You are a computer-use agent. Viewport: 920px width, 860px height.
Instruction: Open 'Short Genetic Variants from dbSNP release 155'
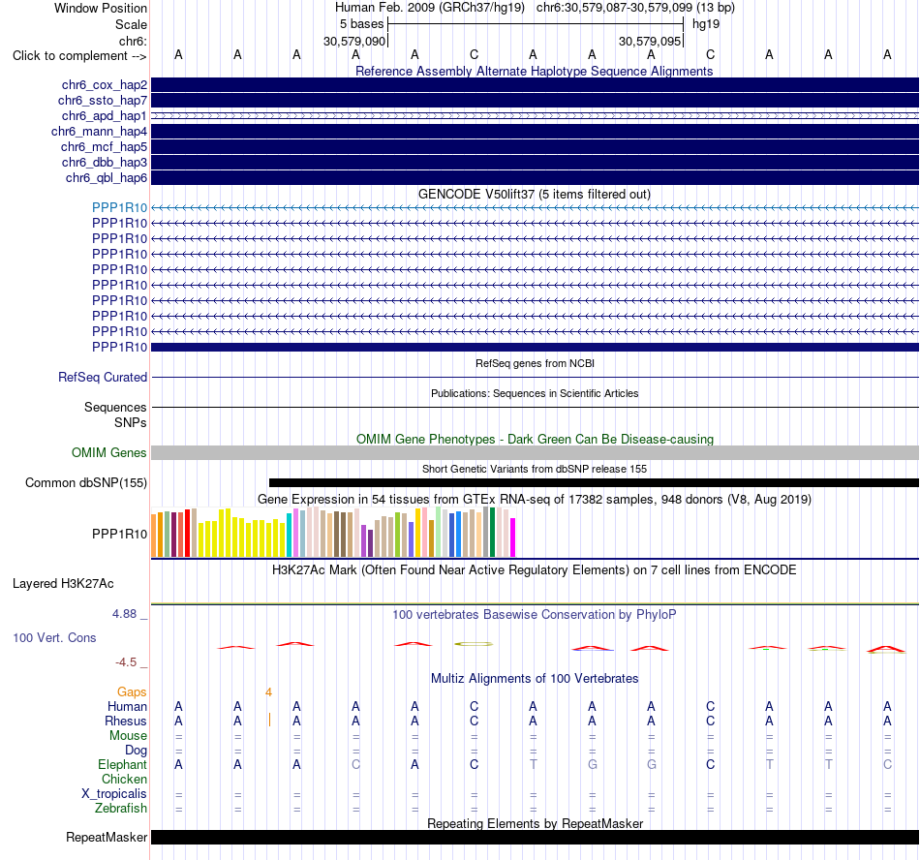[535, 470]
